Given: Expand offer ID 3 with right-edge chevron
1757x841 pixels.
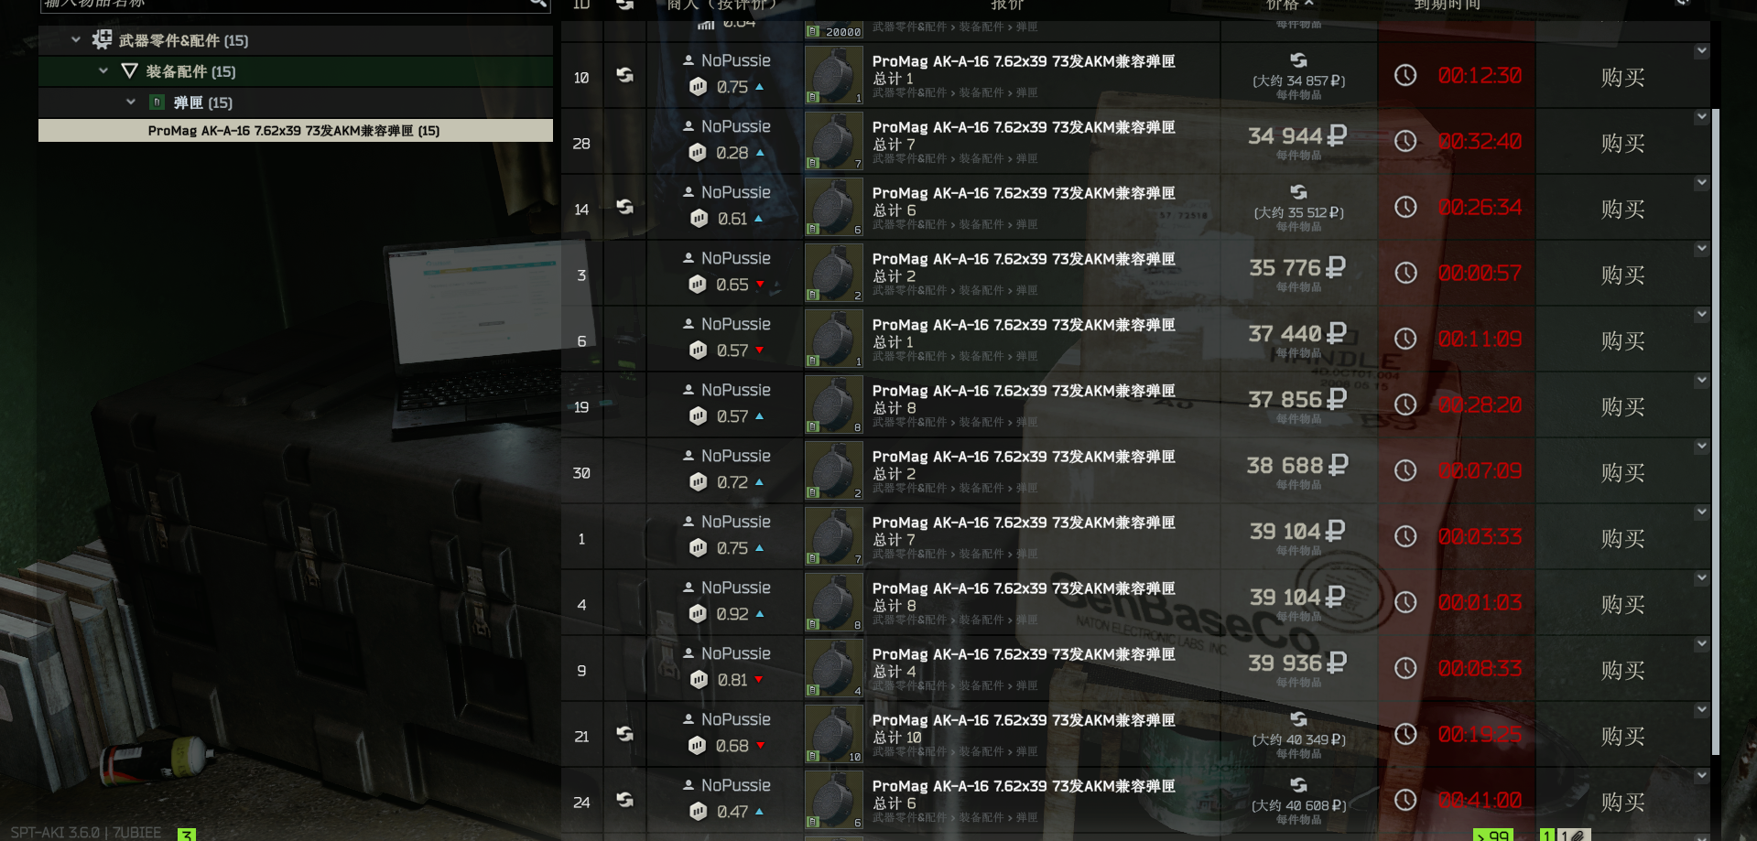Looking at the screenshot, I should pos(1701,249).
